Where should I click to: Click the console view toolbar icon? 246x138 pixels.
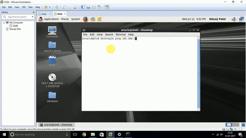point(107,7)
